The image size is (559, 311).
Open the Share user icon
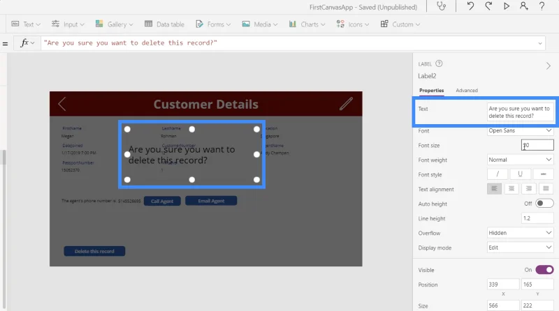point(523,6)
